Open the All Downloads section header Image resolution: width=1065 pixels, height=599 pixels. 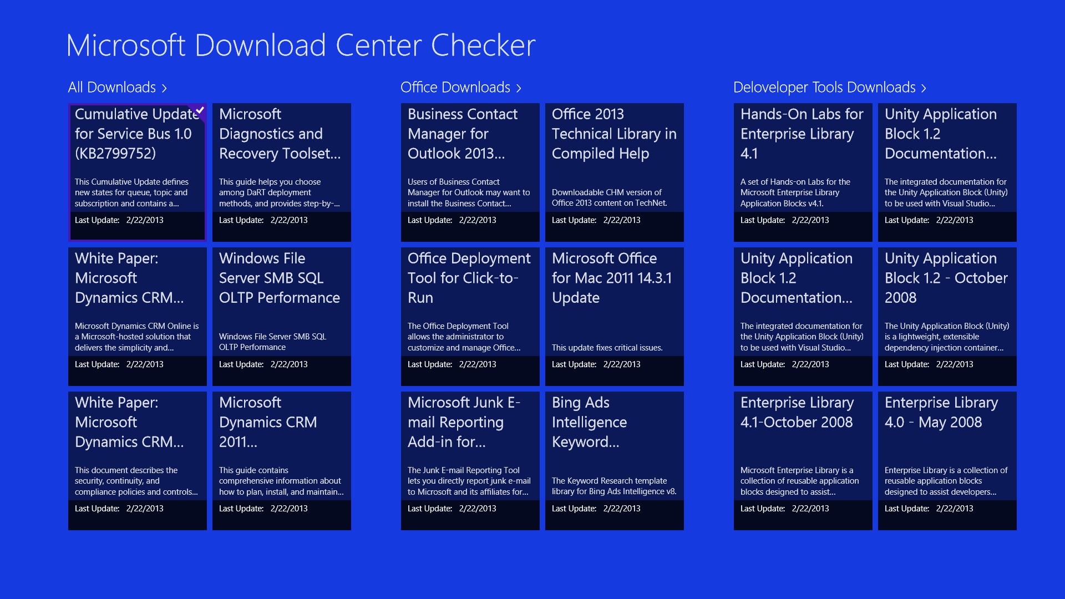click(x=111, y=88)
